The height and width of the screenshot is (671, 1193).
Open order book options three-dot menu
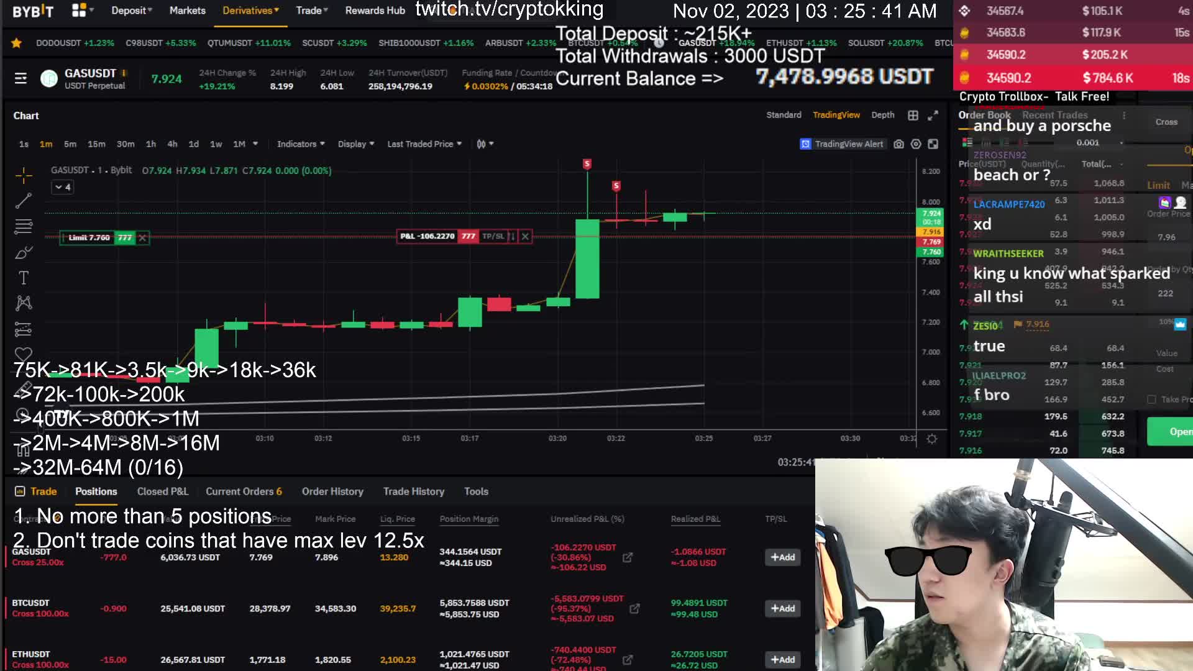(1123, 116)
